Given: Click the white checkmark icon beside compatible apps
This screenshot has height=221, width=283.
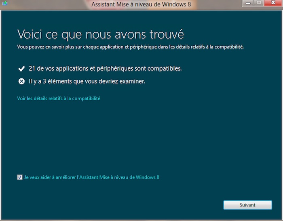Looking at the screenshot, I should coord(21,69).
